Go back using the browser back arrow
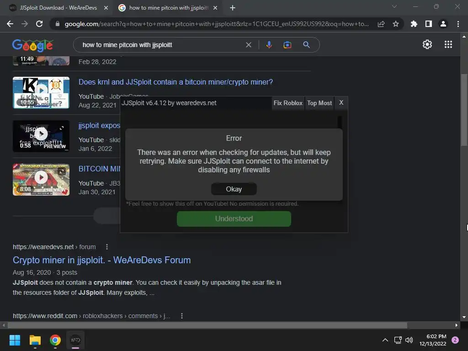The image size is (468, 351). [x=10, y=24]
